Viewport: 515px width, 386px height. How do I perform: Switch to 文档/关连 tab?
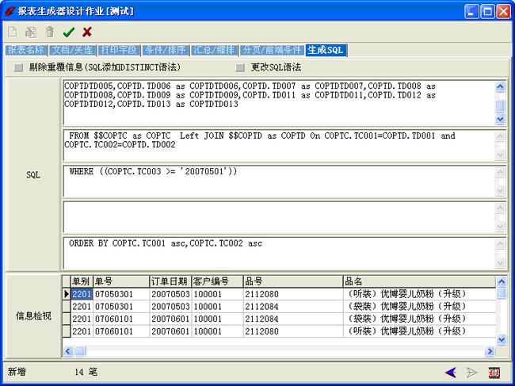tap(73, 50)
